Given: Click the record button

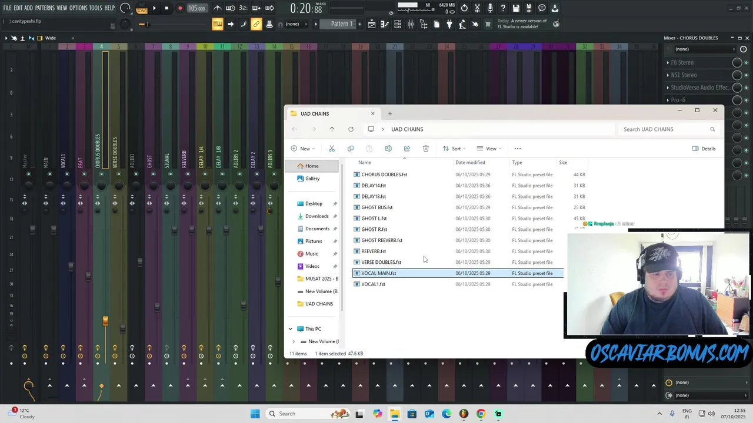Looking at the screenshot, I should tap(180, 8).
